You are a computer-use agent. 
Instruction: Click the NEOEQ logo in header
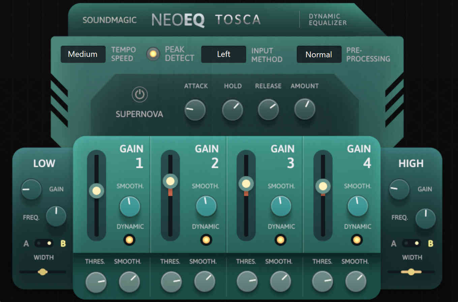pos(178,20)
